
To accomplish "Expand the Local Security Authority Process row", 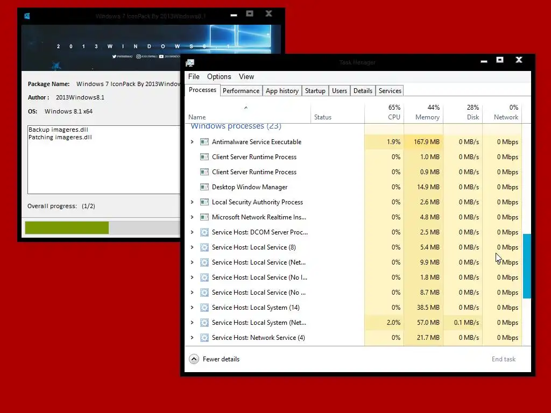I will [x=192, y=202].
